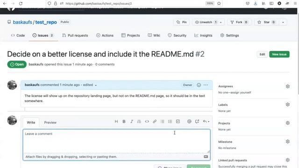The height and width of the screenshot is (168, 299).
Task: Open the Issues tab
Action: tap(43, 35)
